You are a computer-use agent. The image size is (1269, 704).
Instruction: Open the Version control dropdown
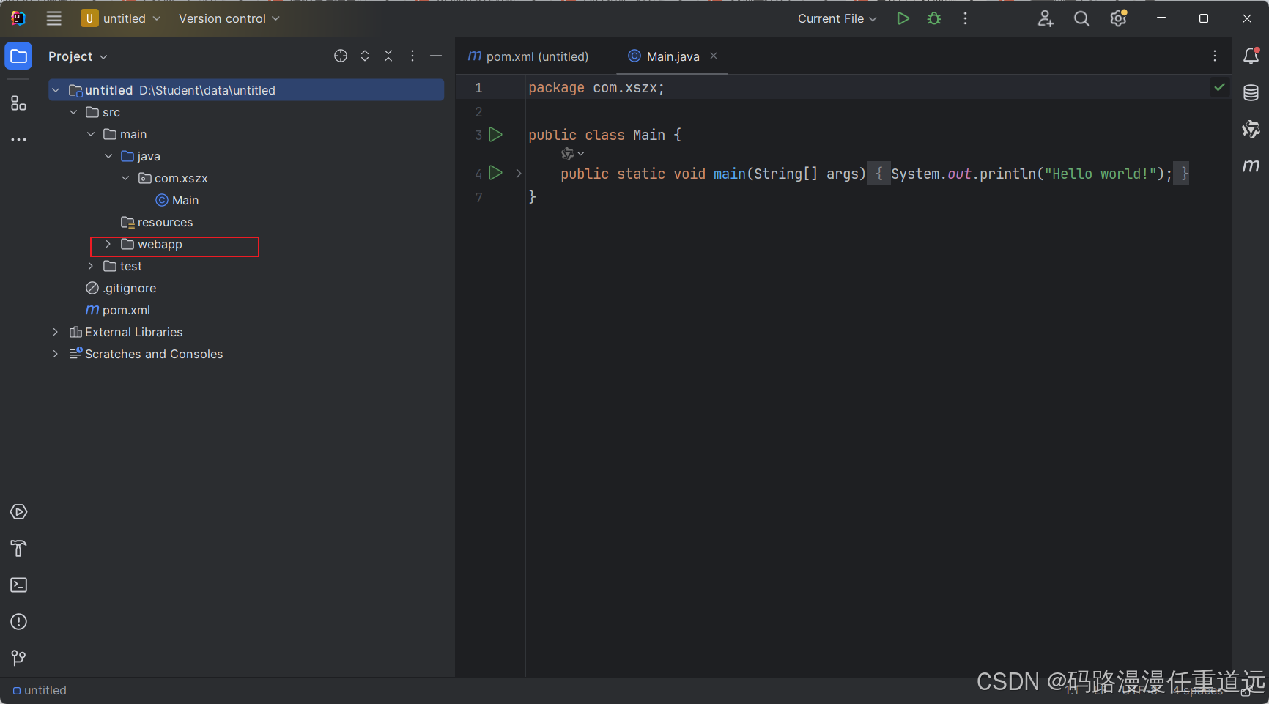[x=229, y=18]
